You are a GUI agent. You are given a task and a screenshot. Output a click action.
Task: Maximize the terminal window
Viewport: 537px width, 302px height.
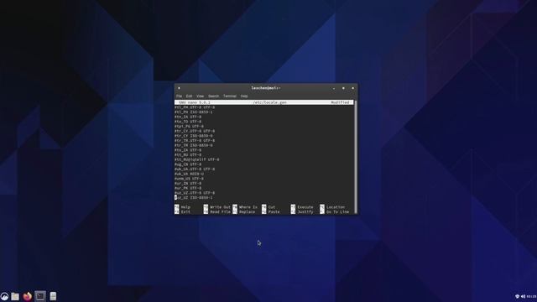343,88
